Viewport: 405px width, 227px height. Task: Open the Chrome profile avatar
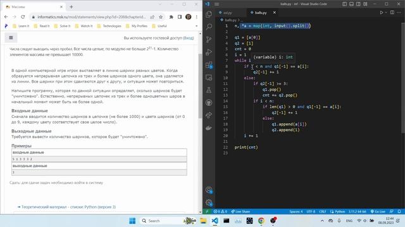pyautogui.click(x=189, y=17)
